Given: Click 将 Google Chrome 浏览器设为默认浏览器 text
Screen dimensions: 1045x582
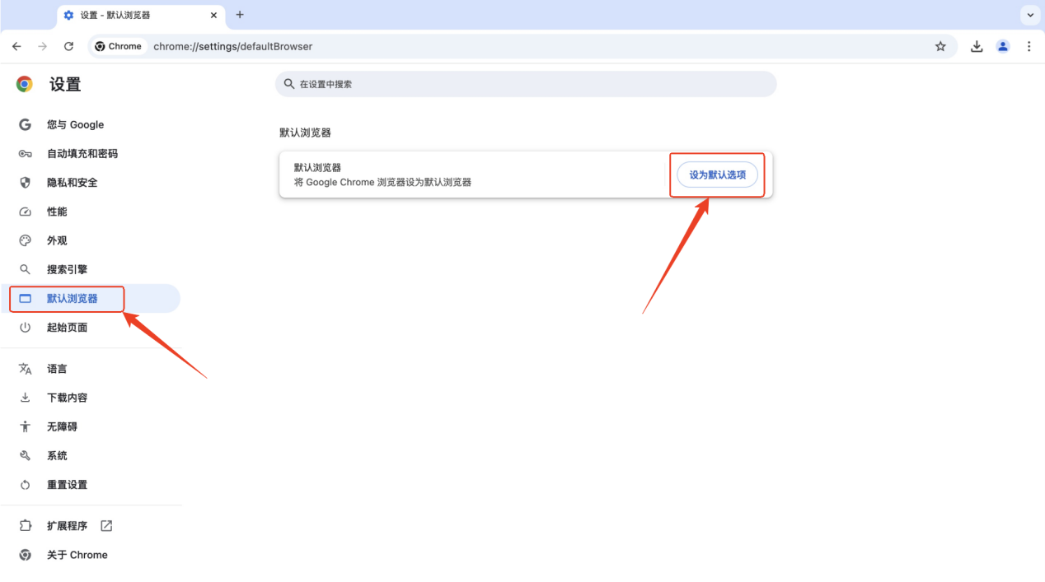Looking at the screenshot, I should click(x=382, y=183).
